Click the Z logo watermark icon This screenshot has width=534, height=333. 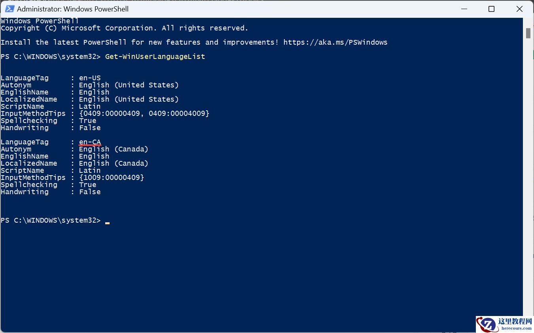pyautogui.click(x=486, y=324)
